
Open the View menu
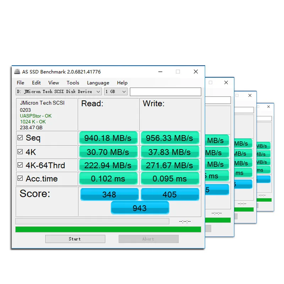point(54,83)
